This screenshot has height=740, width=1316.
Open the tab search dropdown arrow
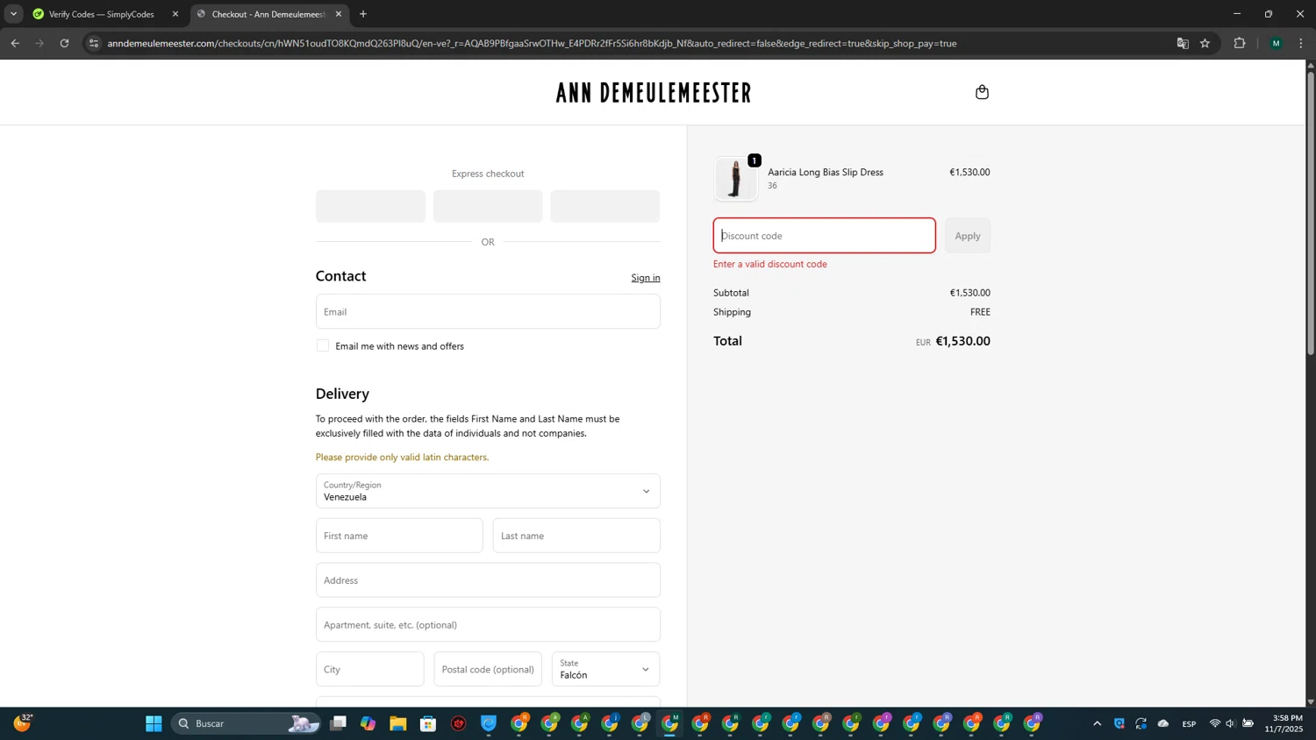[13, 14]
